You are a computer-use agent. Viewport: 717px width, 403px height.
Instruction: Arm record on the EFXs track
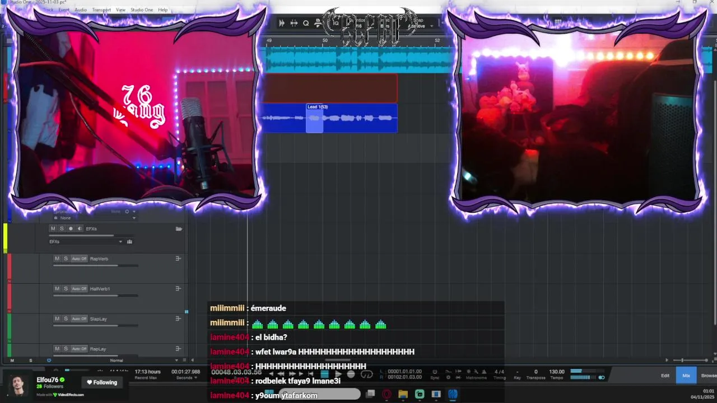point(71,228)
